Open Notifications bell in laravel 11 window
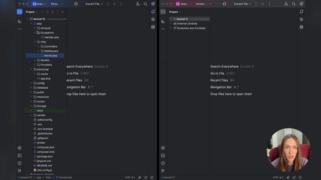Viewport: 321px width, 180px height. [301, 11]
